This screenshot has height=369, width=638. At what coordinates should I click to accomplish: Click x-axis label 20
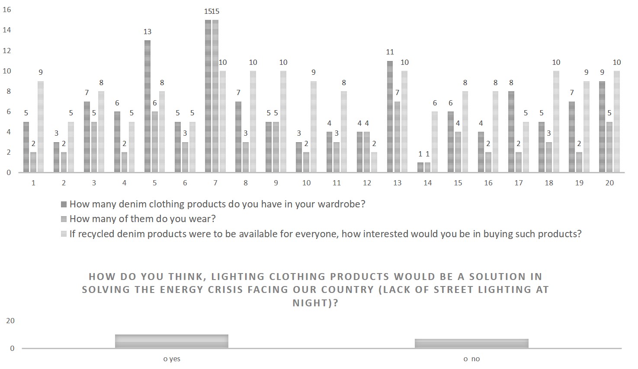(609, 183)
